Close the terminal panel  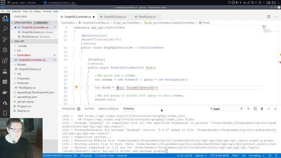pyautogui.click(x=275, y=109)
